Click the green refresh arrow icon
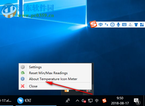The width and height of the screenshot is (145, 106). click(x=23, y=73)
